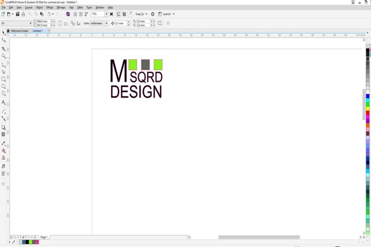Viewport: 371px width, 247px height.
Task: Expand document palette flyout arrow
Action: click(9, 242)
